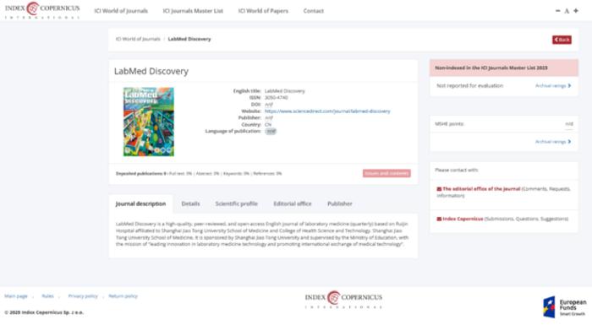Contact the editorial office of the journal
The width and height of the screenshot is (592, 325).
pyautogui.click(x=481, y=189)
